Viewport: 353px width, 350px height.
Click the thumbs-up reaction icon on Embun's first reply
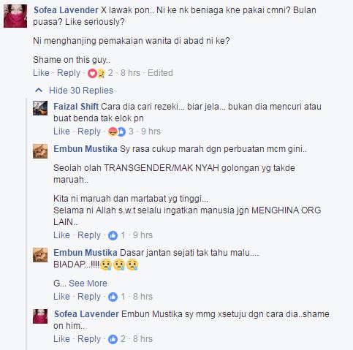pyautogui.click(x=113, y=235)
